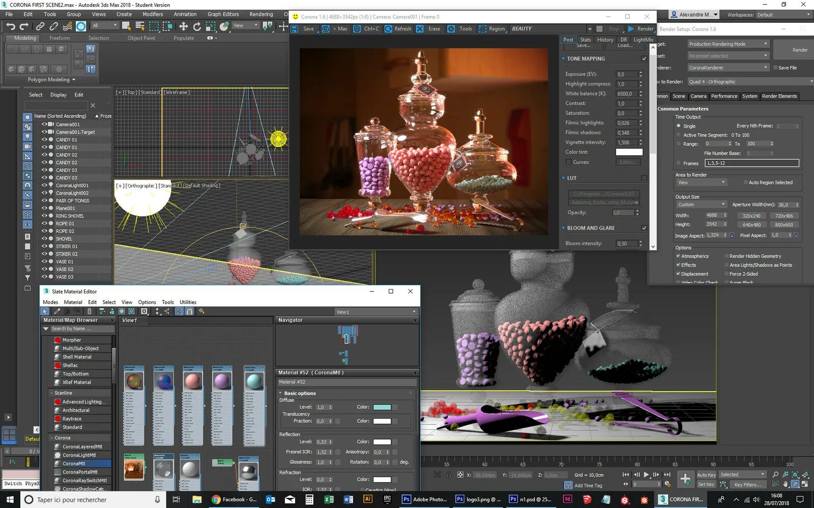Viewport: 814px width, 508px height.
Task: Collapse the Tone Mapping rollout
Action: [564, 59]
